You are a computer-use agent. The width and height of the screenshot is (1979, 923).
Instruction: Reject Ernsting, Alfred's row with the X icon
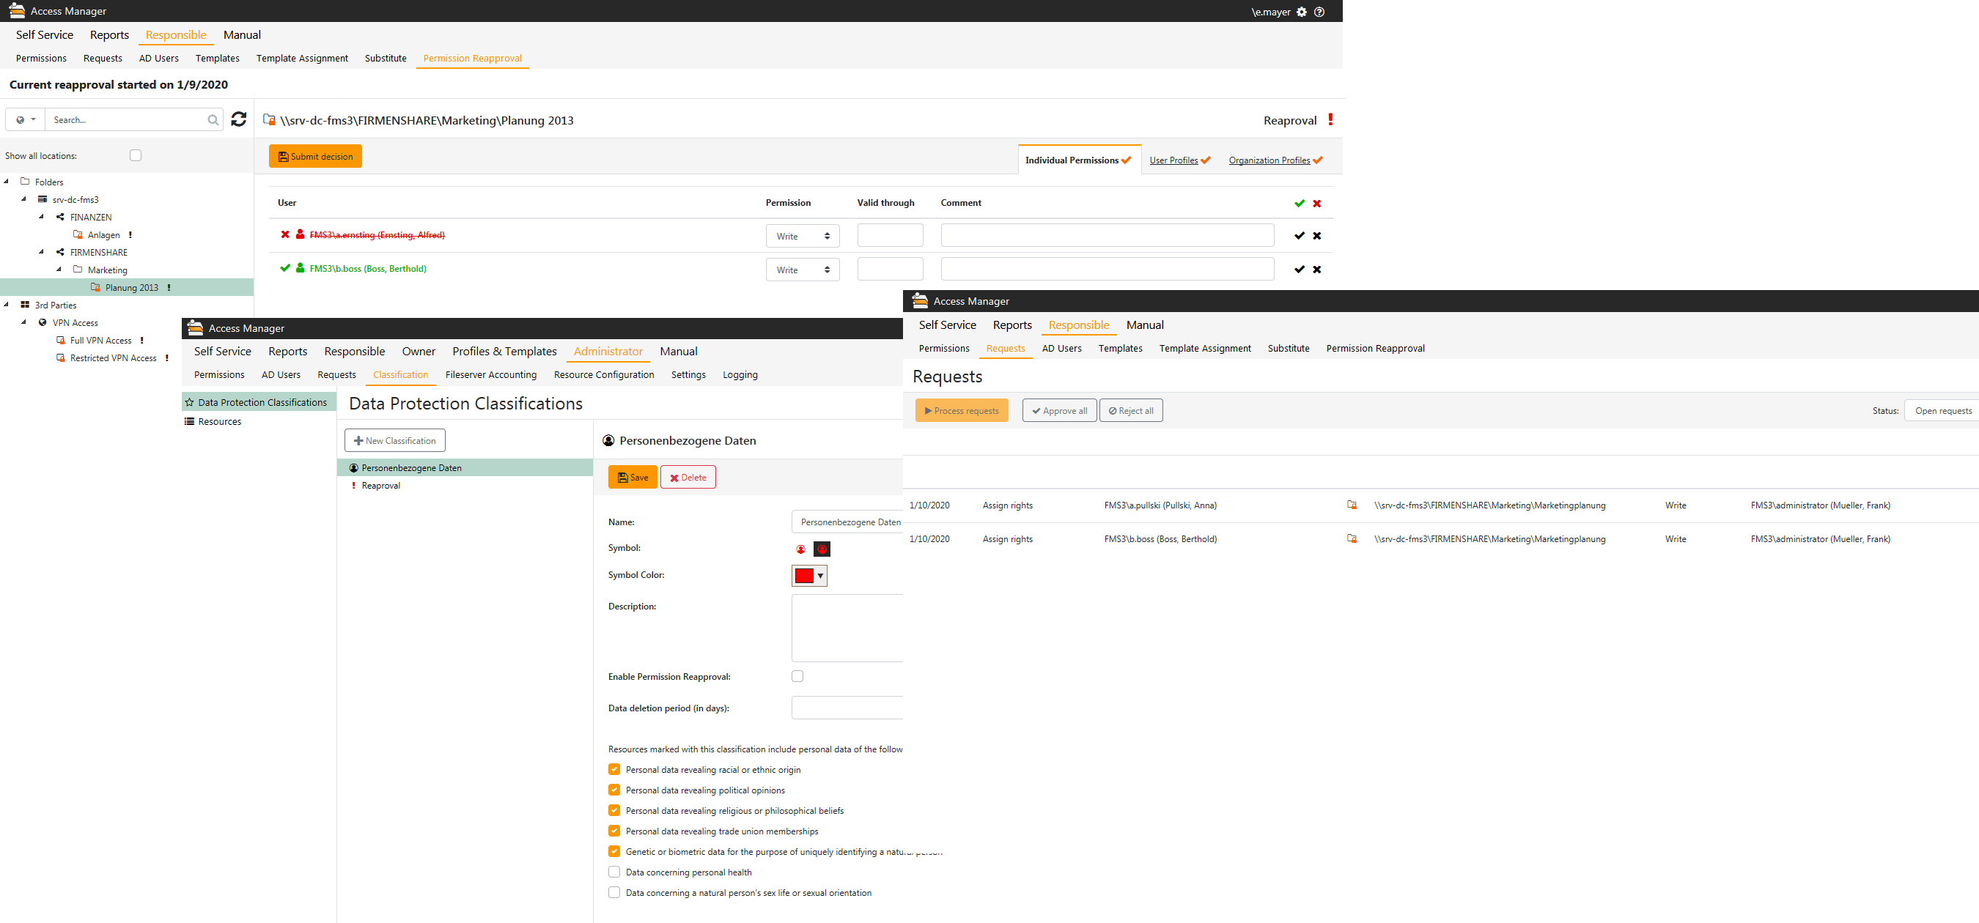[x=1317, y=235]
